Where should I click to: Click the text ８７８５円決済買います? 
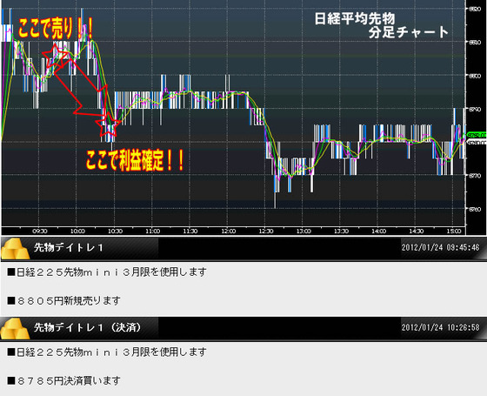tap(64, 381)
